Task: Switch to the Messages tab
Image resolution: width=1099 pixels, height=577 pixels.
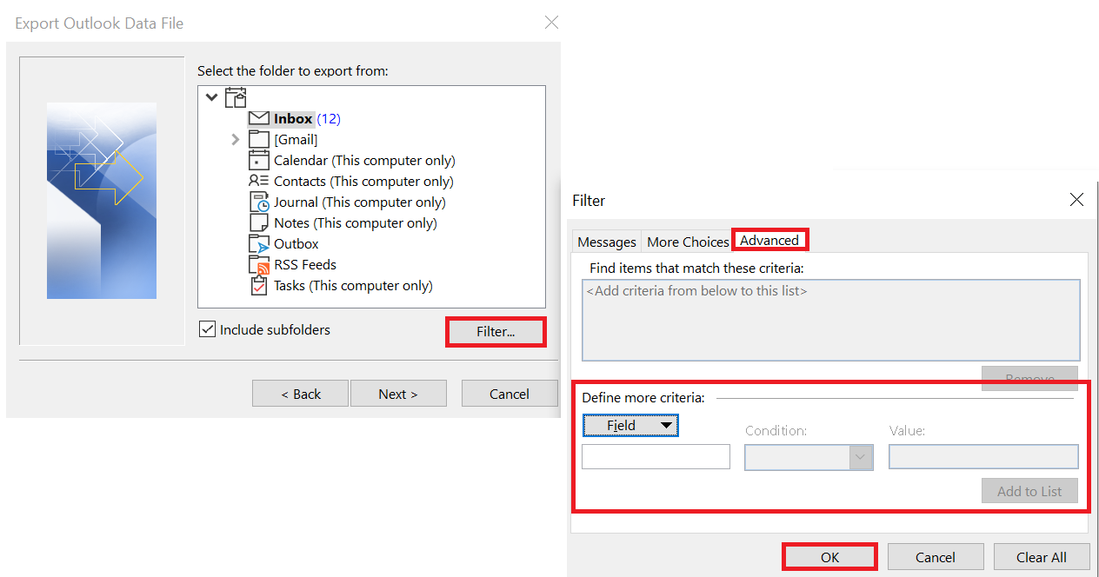Action: pos(607,242)
